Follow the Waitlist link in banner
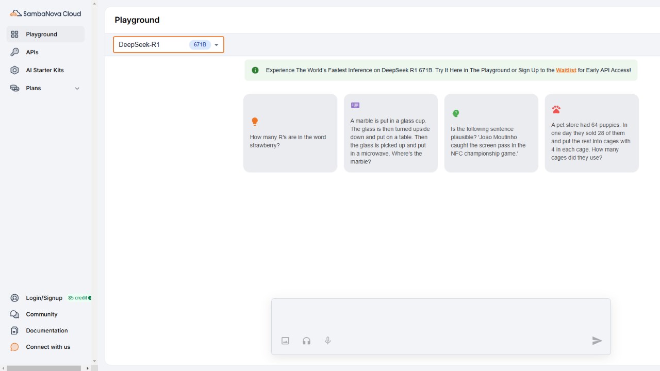Viewport: 660px width, 371px height. 566,70
